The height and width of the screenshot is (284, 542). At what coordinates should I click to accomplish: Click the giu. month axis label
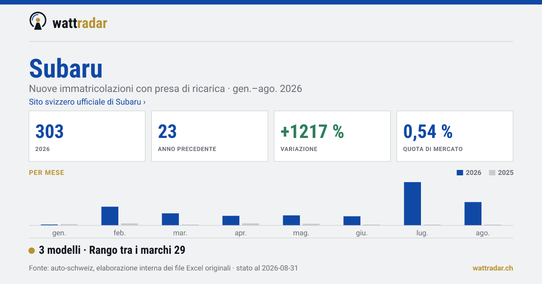pos(362,233)
